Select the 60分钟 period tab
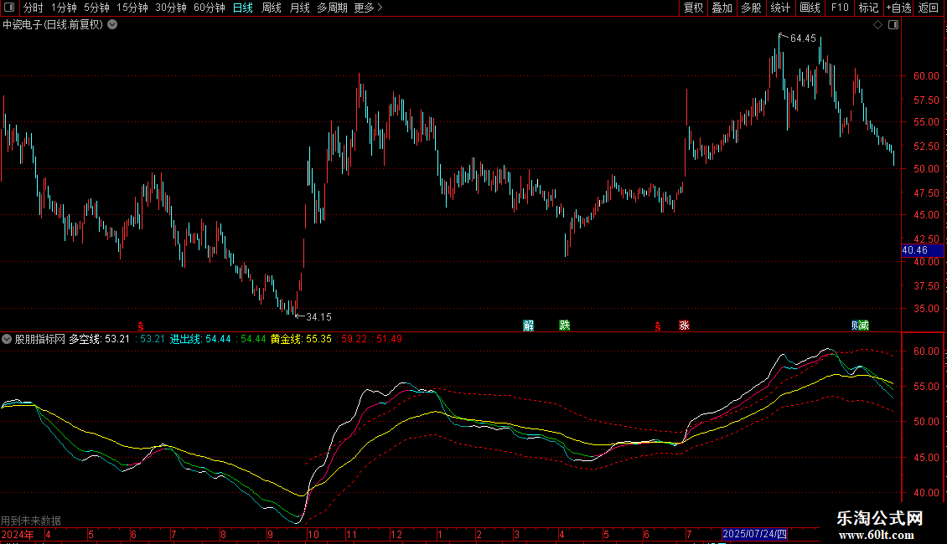The width and height of the screenshot is (947, 544). pos(210,8)
